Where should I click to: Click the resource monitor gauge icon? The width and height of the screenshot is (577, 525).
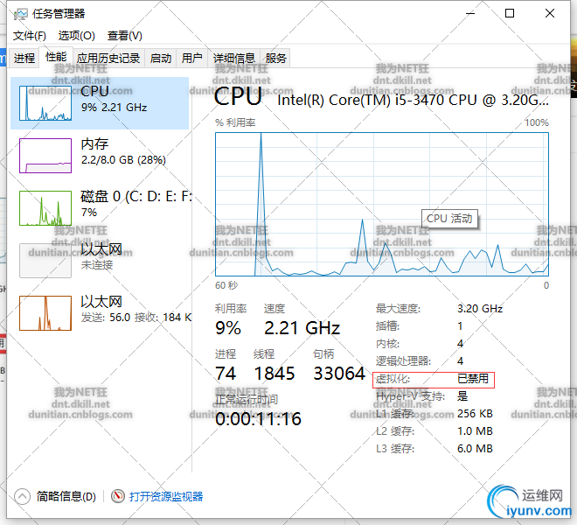point(118,496)
